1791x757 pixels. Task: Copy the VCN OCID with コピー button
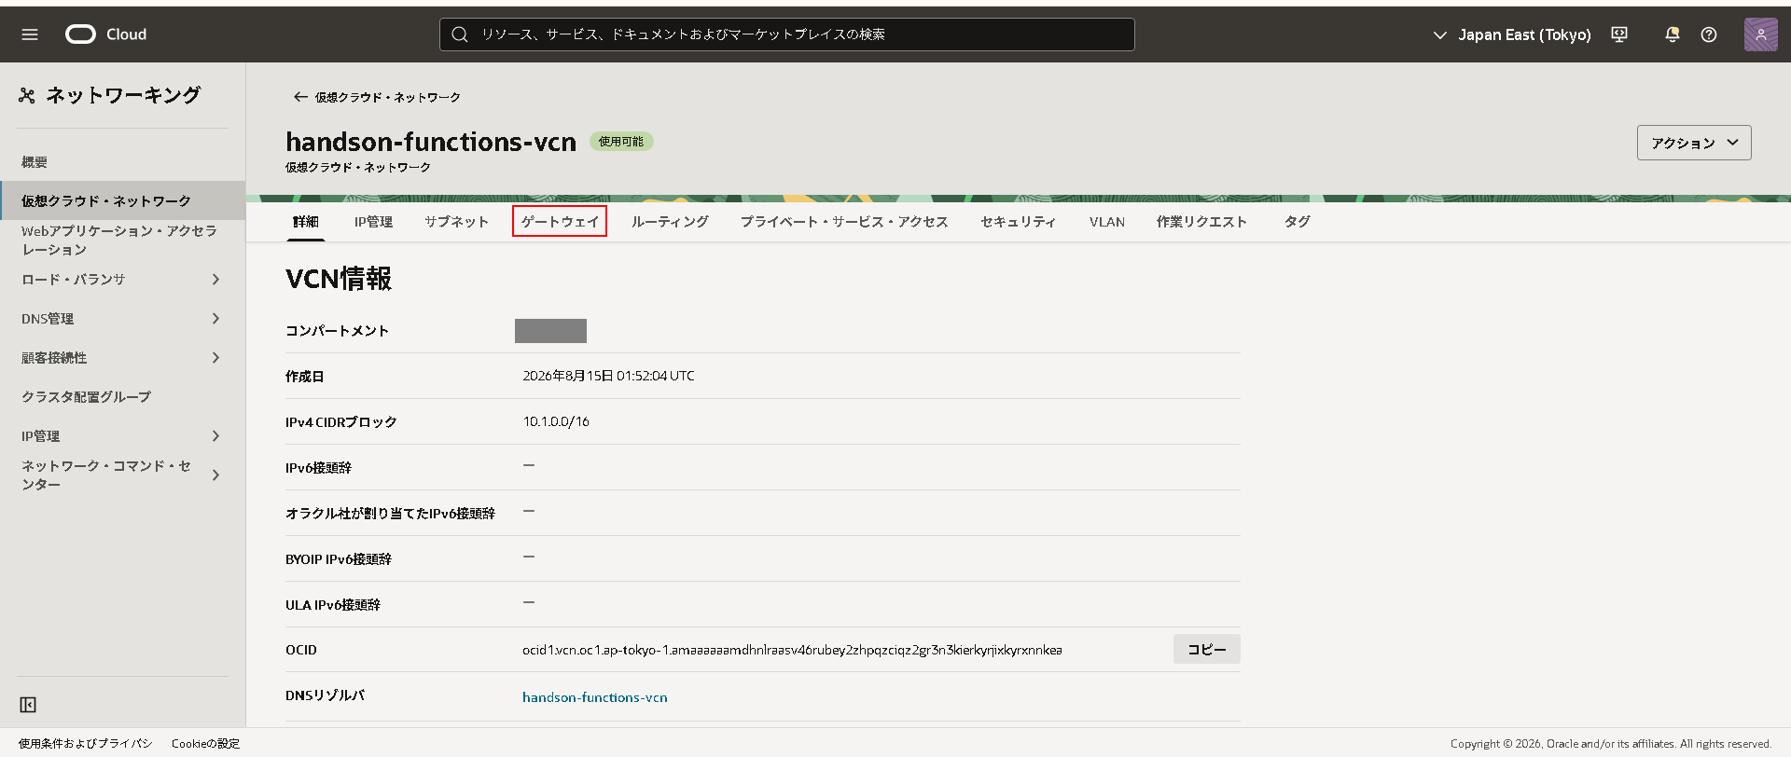point(1207,650)
